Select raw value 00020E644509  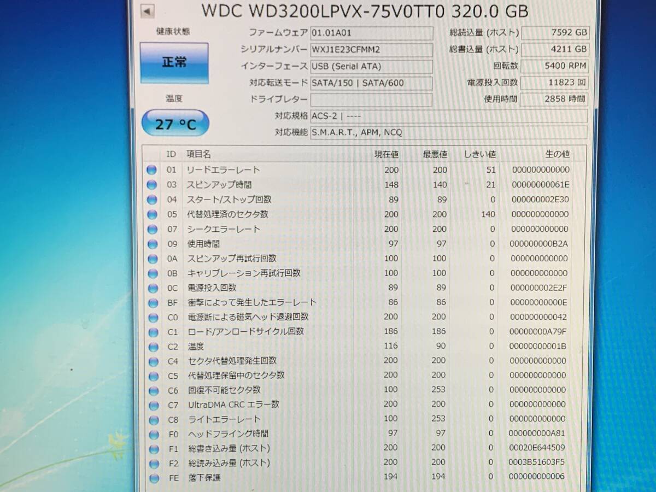pyautogui.click(x=537, y=448)
